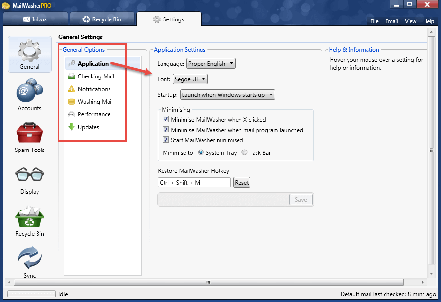Click the Save button
441x302 pixels.
click(301, 200)
